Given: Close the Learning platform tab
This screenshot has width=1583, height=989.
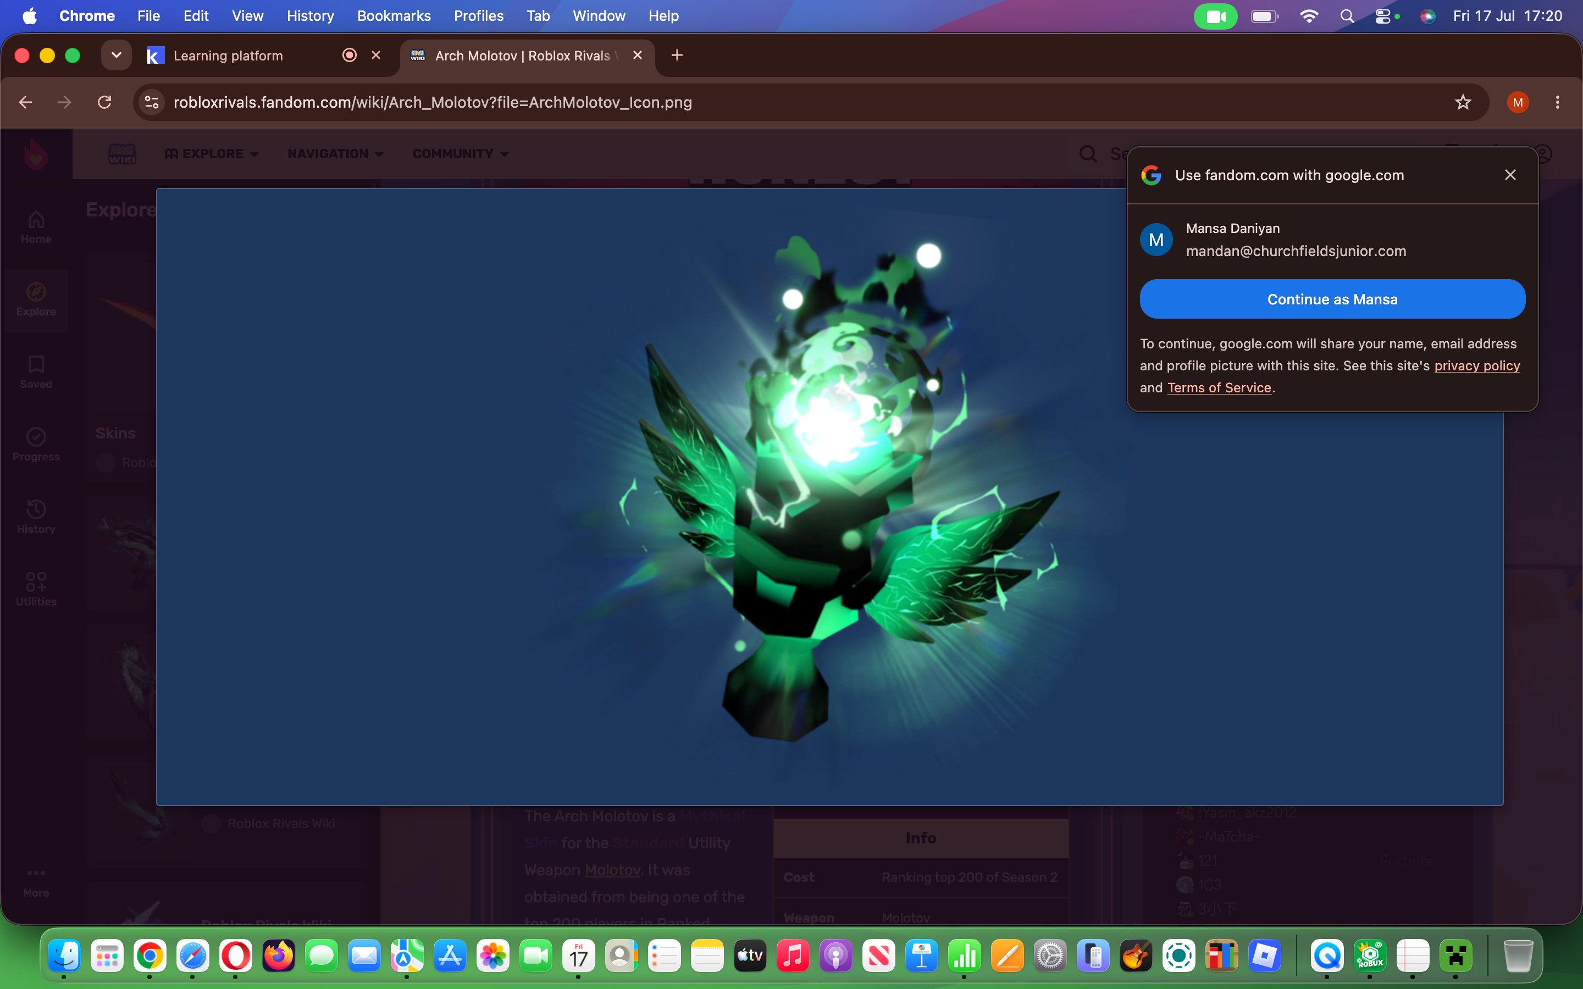Looking at the screenshot, I should coord(376,55).
